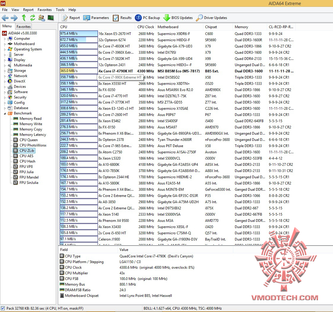Expand the Motherboard tree node
This screenshot has width=333, height=312.
5,44
